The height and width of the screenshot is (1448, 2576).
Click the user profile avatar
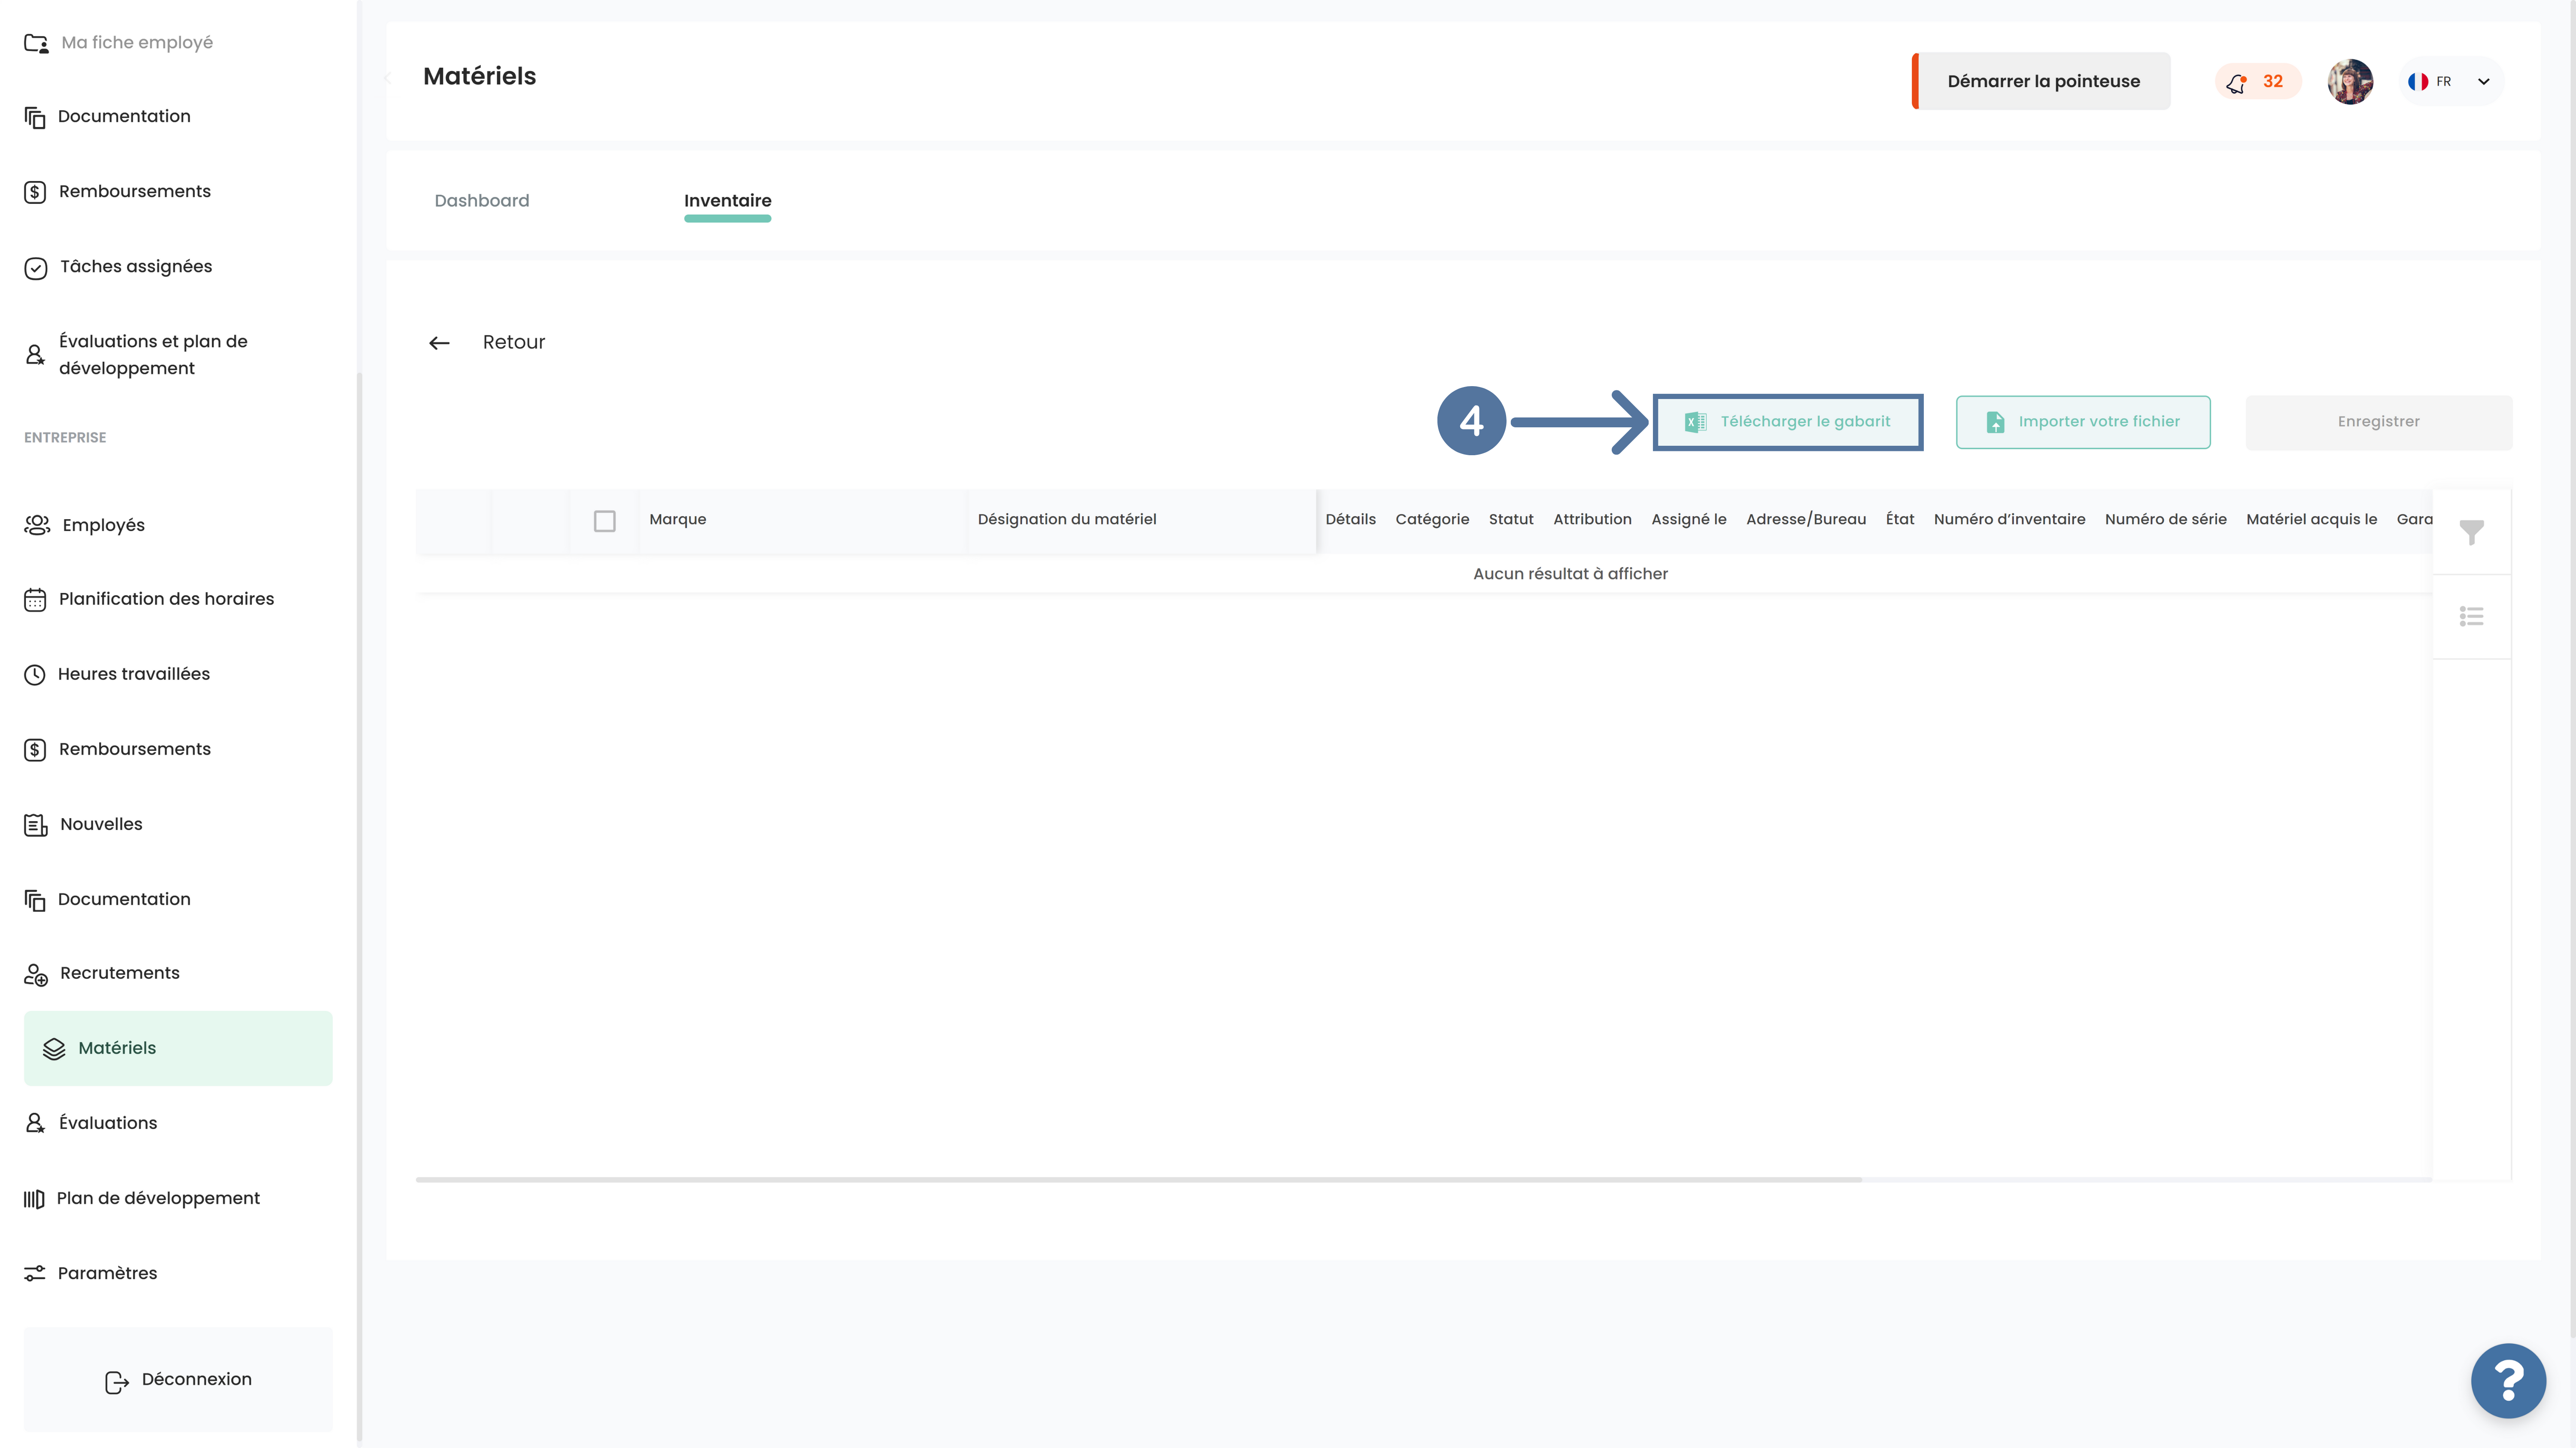(2350, 82)
